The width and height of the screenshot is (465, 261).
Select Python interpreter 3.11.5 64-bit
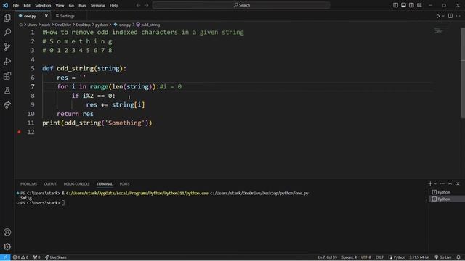click(x=419, y=257)
